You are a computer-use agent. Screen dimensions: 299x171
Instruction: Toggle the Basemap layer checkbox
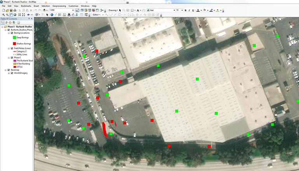(9, 70)
